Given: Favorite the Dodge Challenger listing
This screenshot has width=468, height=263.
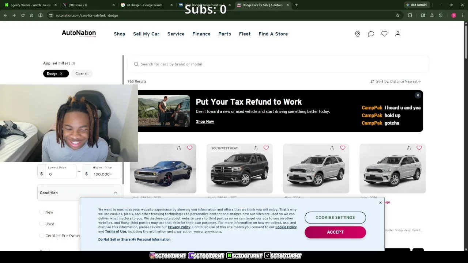Looking at the screenshot, I should coord(189,148).
